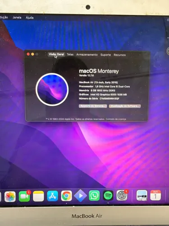Launch Spotify from the Dock

(108, 196)
